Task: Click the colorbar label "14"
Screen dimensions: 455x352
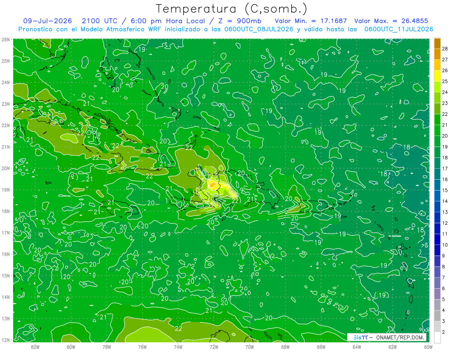Action: point(445,201)
